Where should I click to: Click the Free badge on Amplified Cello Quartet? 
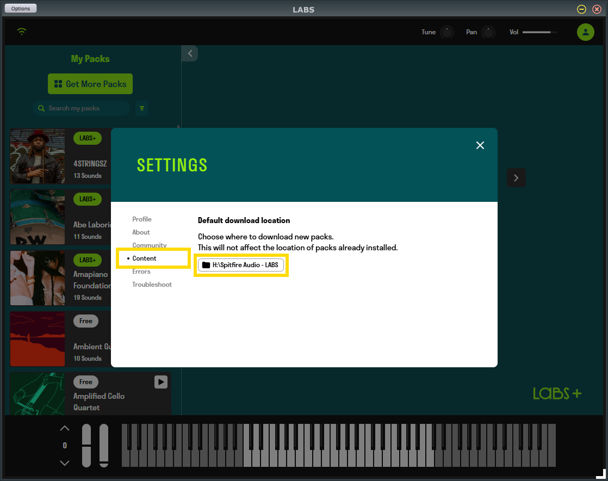click(x=86, y=381)
